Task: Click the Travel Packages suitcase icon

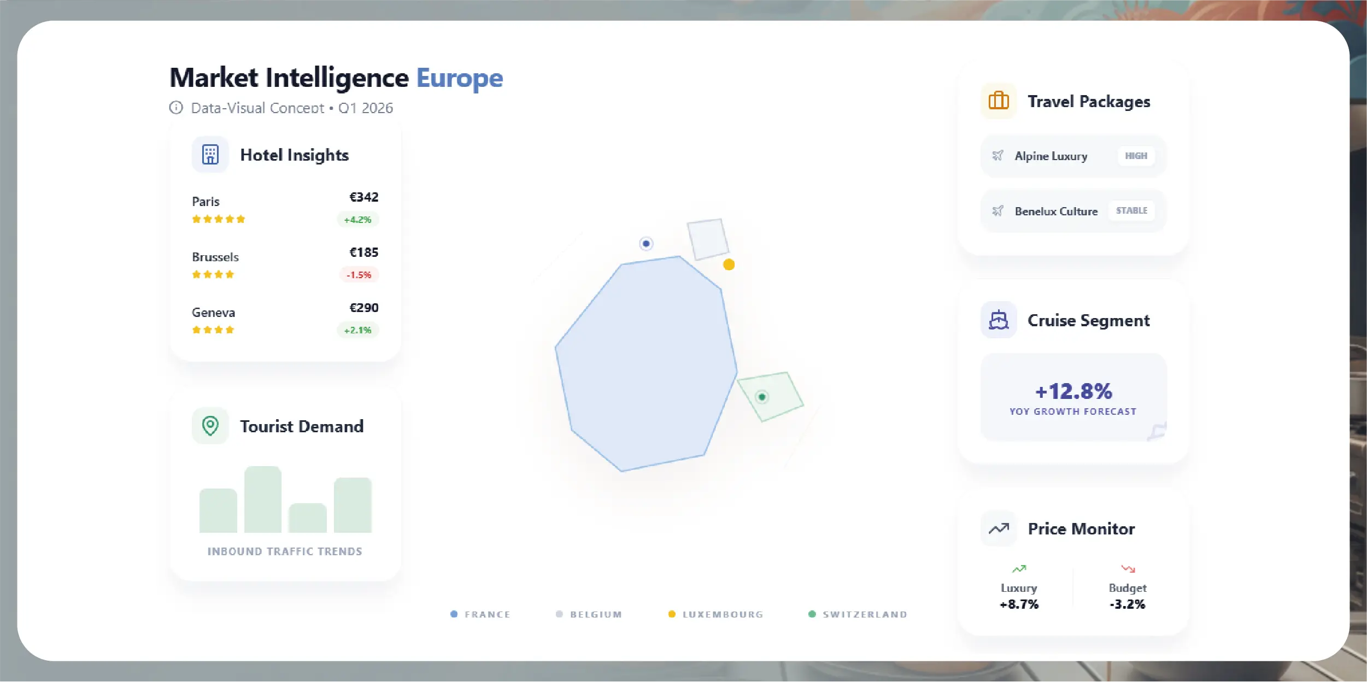Action: 998,101
